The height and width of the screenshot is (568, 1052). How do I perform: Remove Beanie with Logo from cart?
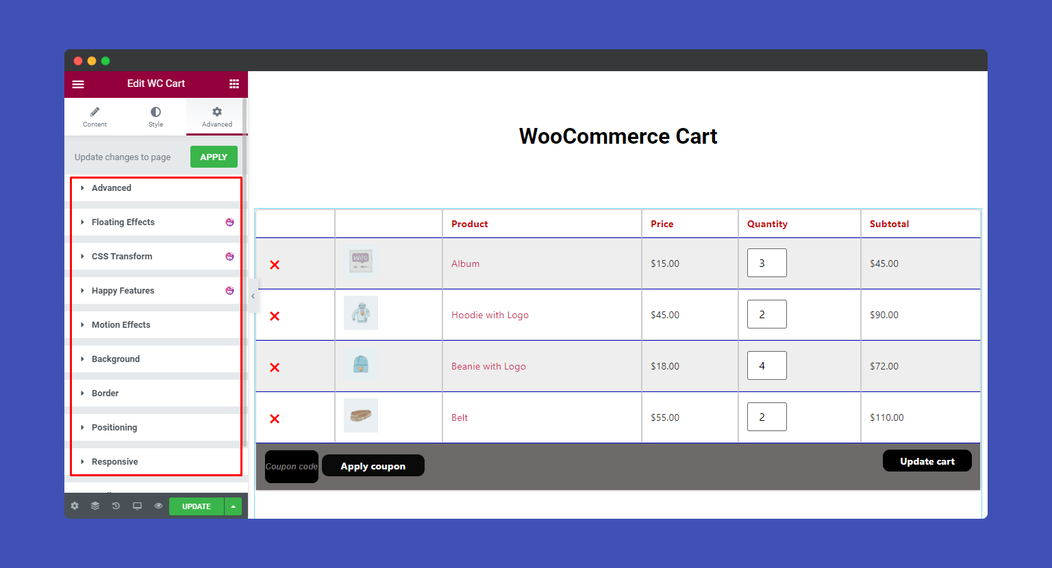click(x=275, y=367)
